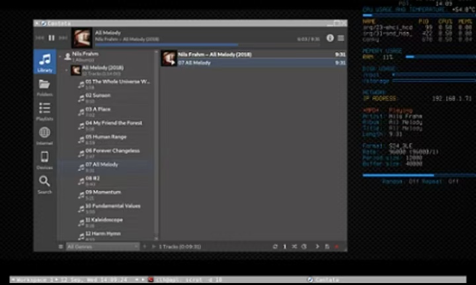Click the replace play queue arrow icon

pos(153,247)
